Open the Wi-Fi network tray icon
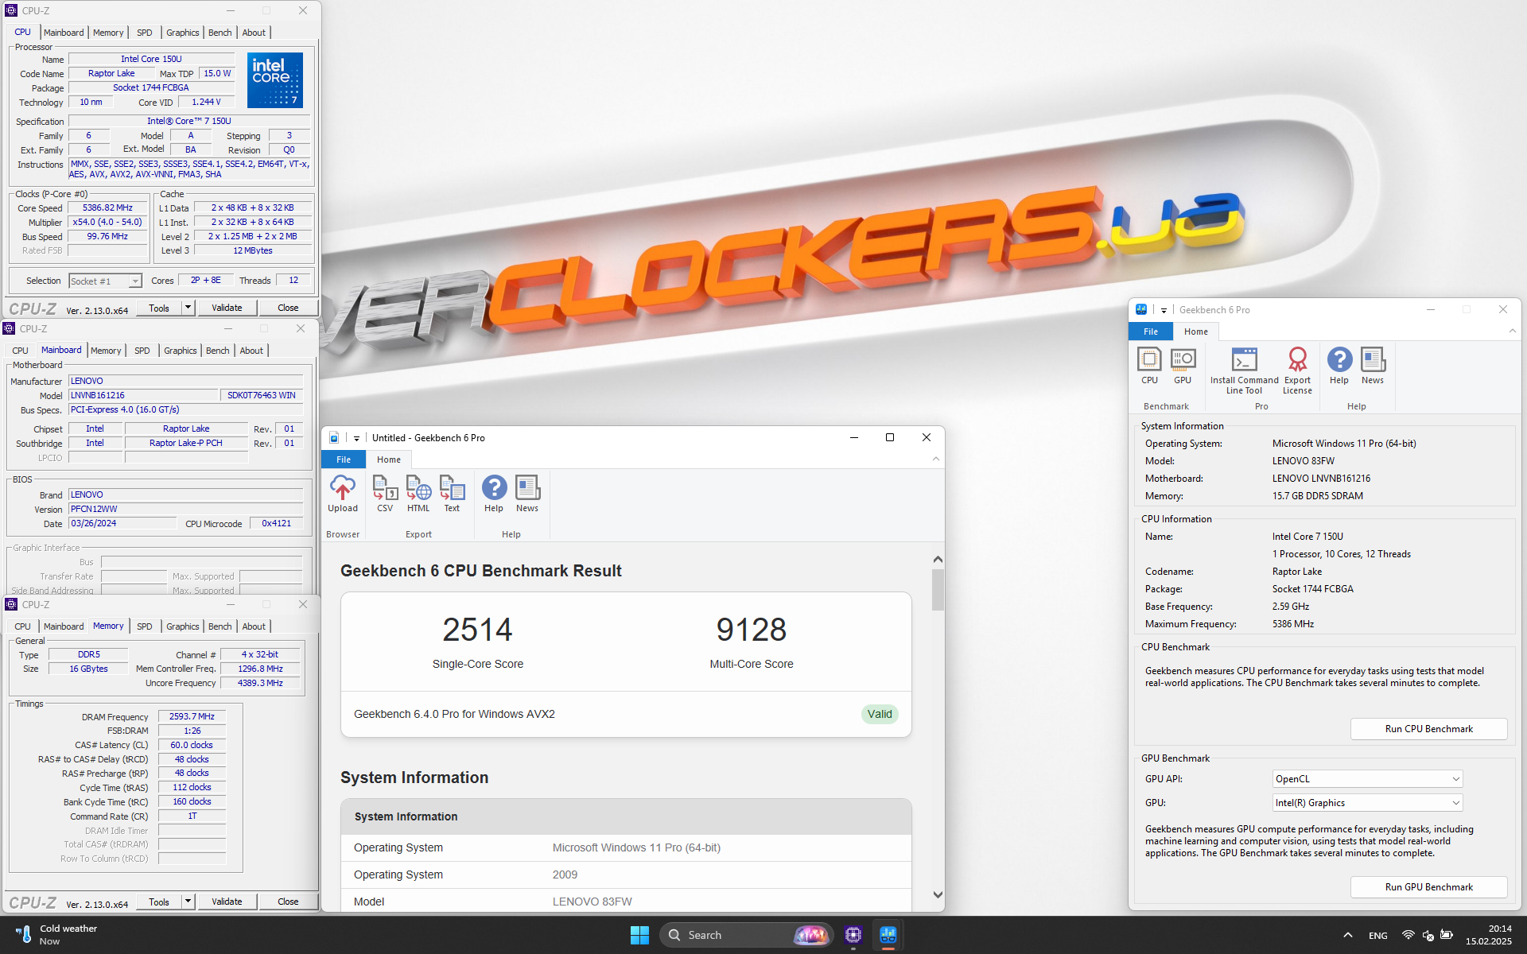Screen dimensions: 1527x954 [x=1408, y=935]
